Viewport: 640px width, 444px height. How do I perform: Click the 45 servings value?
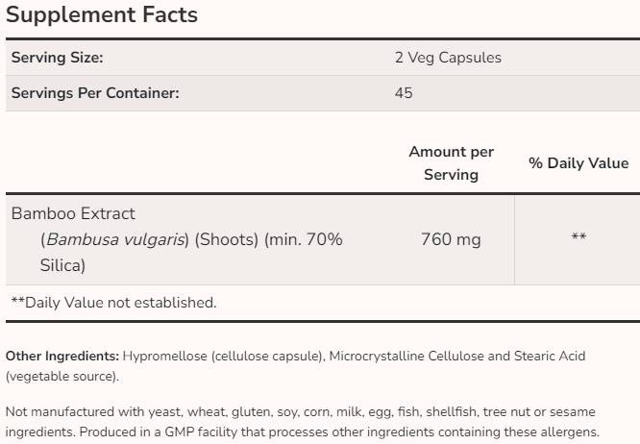404,93
